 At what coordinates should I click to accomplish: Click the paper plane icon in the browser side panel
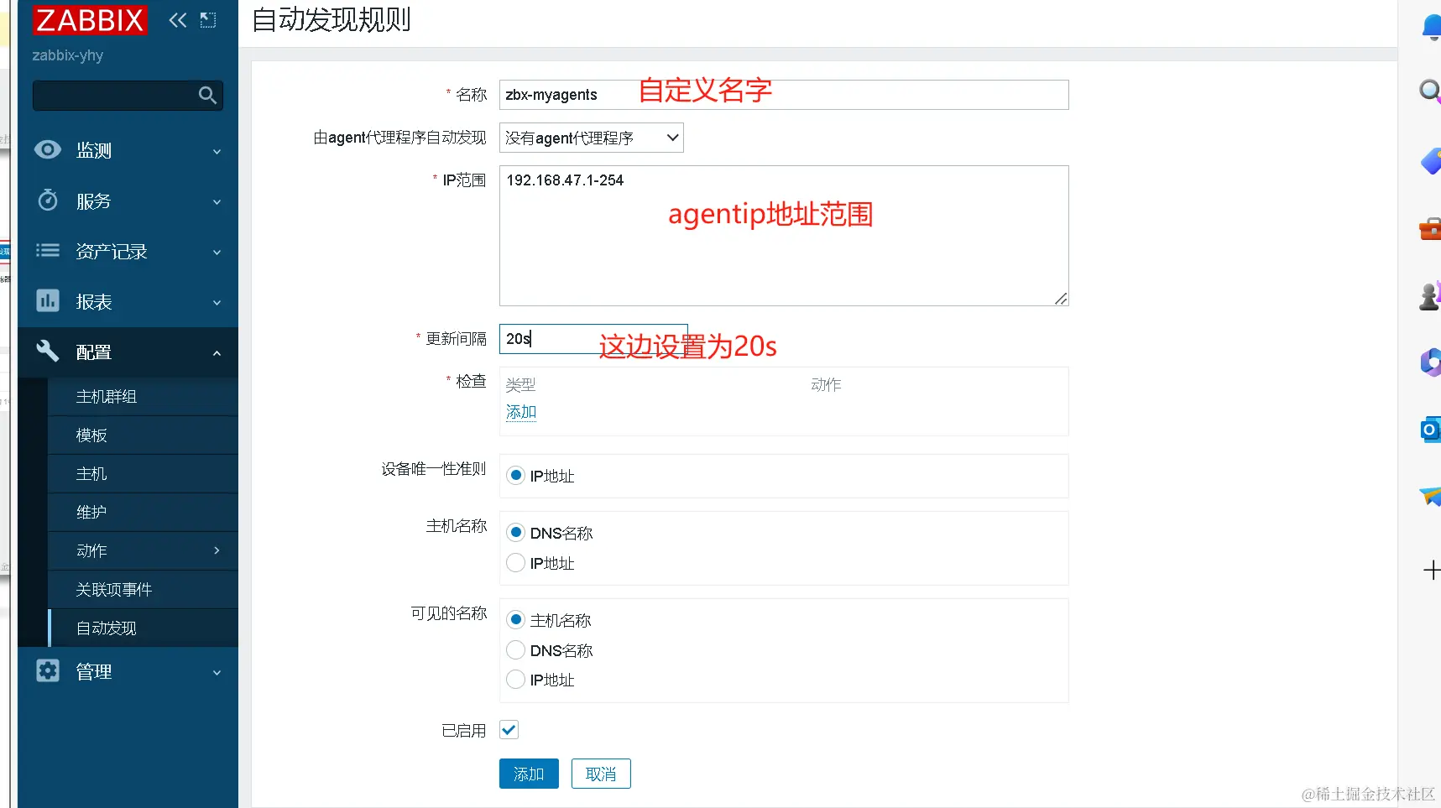coord(1430,496)
